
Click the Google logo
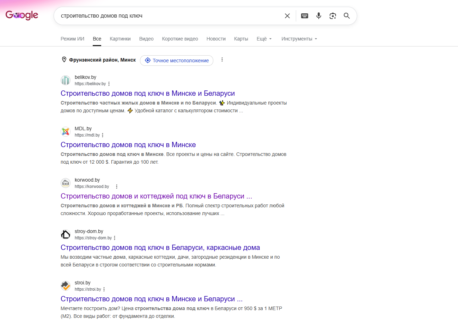pyautogui.click(x=22, y=15)
